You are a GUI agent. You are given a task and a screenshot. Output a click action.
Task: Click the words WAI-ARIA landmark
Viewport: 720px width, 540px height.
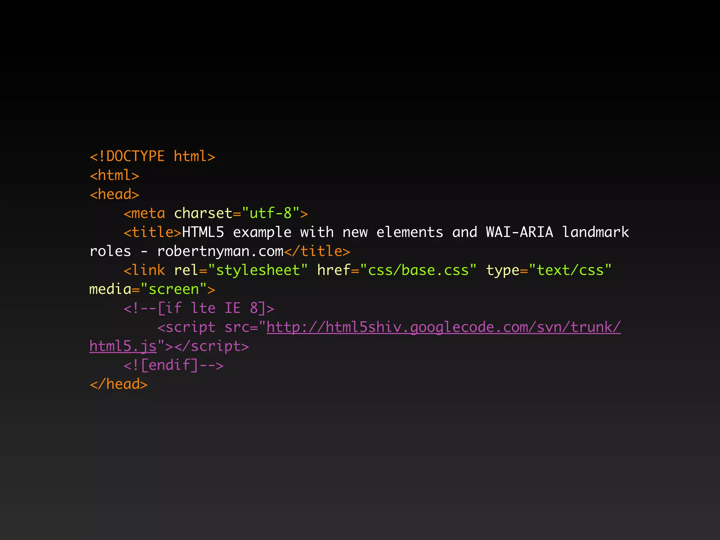558,232
